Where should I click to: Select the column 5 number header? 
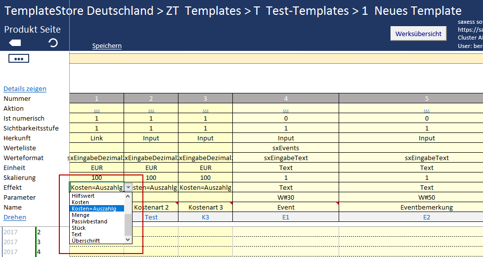coord(426,99)
